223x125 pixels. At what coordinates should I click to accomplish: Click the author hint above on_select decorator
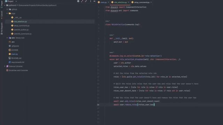[112, 52]
